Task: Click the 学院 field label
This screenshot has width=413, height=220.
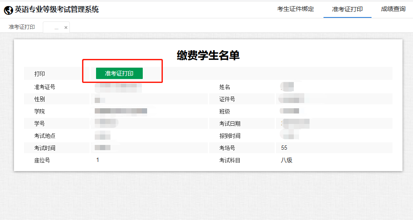Action: click(x=40, y=111)
